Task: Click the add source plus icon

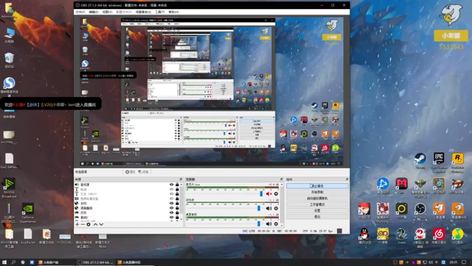Action: (x=77, y=225)
